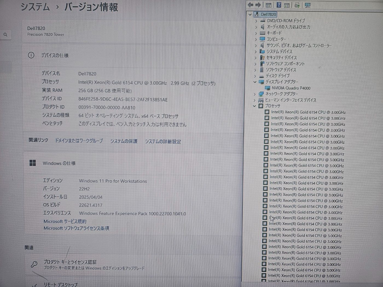383x287 pixels.
Task: Click the DVD/CD-ROM ドライブ drive icon
Action: coord(263,21)
